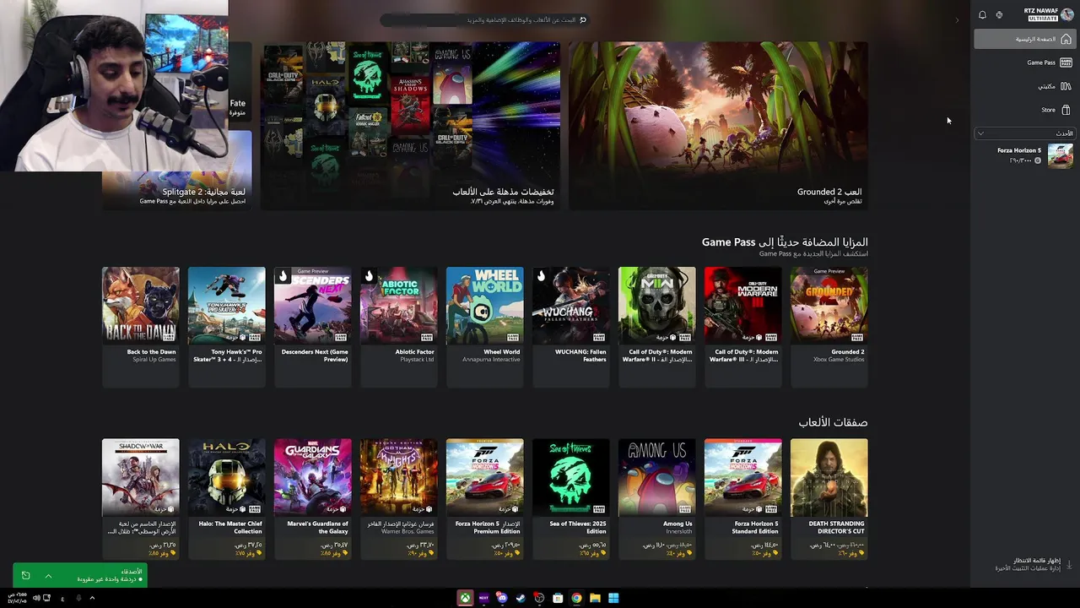This screenshot has width=1080, height=608.
Task: Open File Explorer from the taskbar
Action: tap(595, 598)
